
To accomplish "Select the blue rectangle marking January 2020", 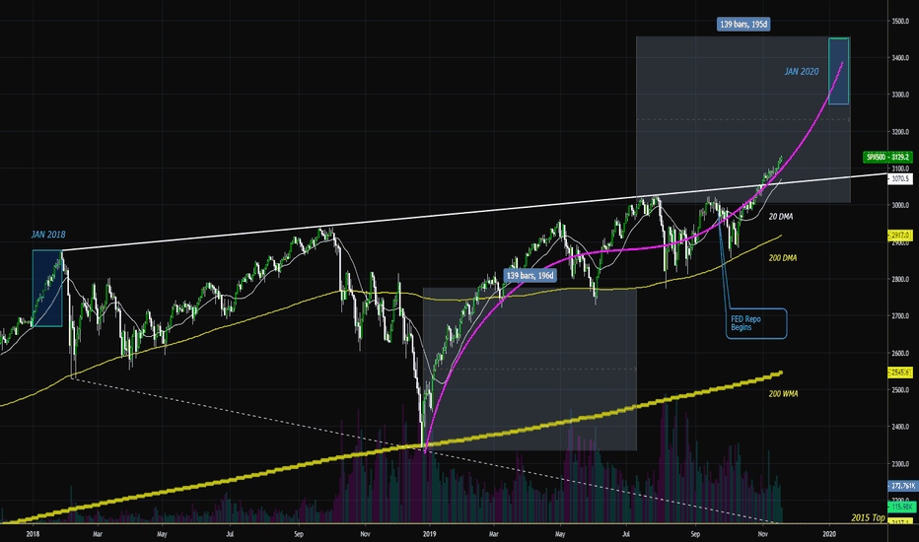I will pos(839,71).
